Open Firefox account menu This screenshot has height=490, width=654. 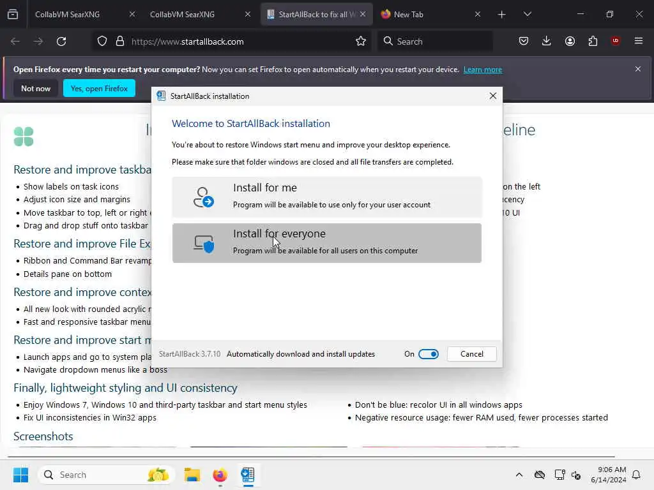point(570,41)
